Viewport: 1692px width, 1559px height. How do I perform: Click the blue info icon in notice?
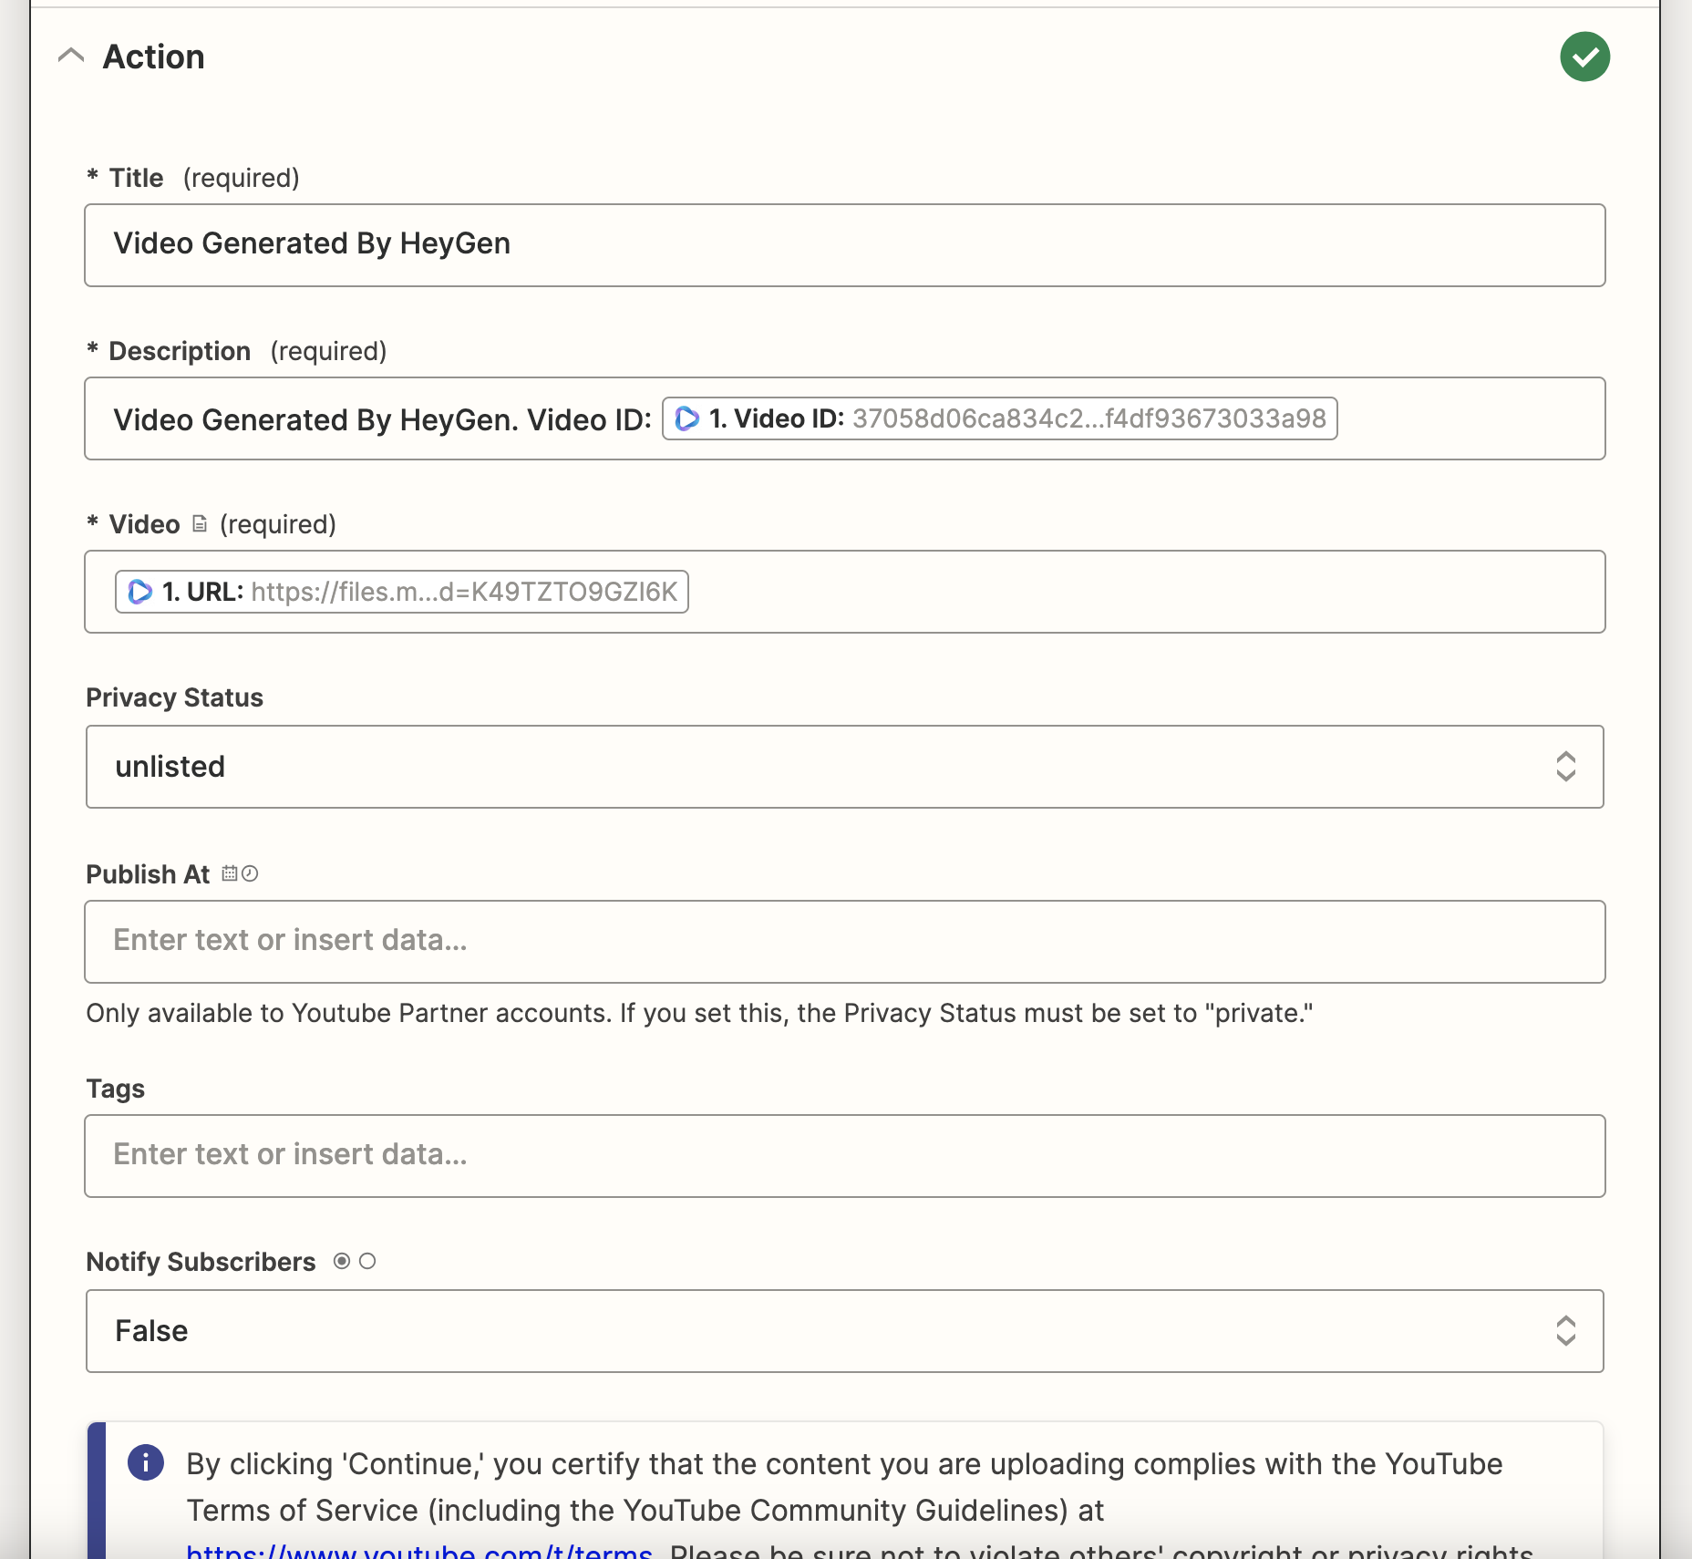point(146,1462)
